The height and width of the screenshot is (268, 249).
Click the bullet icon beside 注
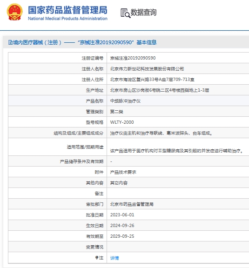point(97,257)
